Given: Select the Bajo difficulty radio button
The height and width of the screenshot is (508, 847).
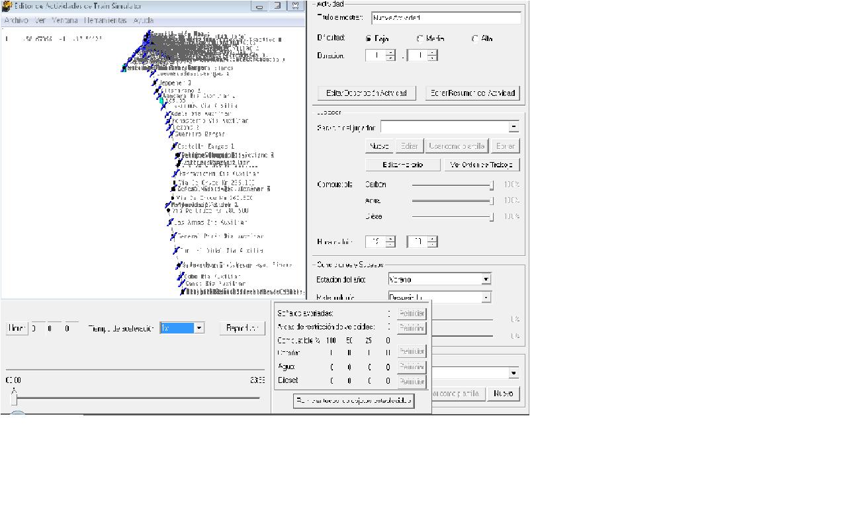Looking at the screenshot, I should click(x=369, y=39).
